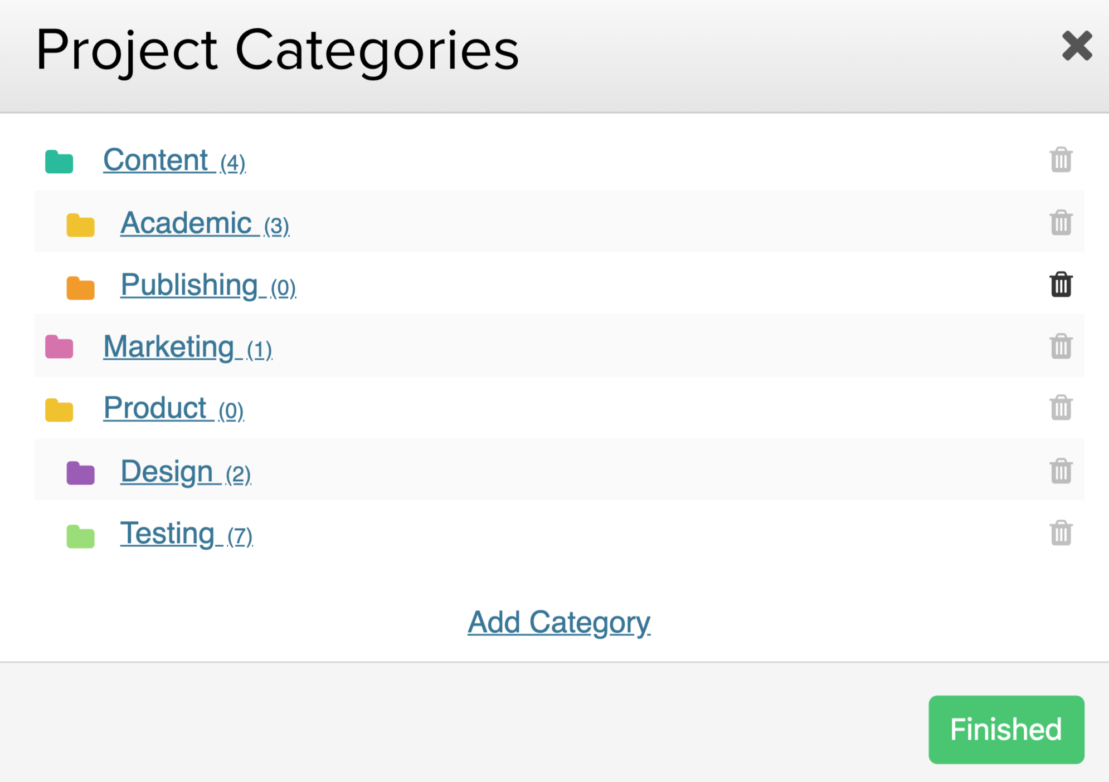Delete the Product category via trash icon
This screenshot has width=1109, height=782.
click(1061, 408)
